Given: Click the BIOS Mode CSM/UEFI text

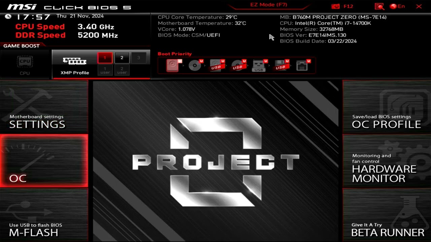Looking at the screenshot, I should click(x=189, y=35).
